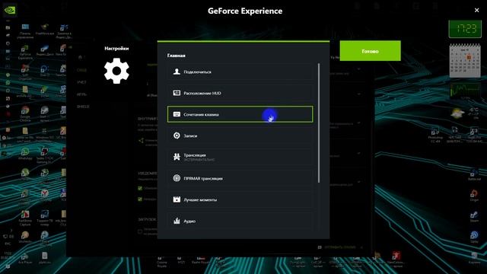The width and height of the screenshot is (487, 274).
Task: Click the home icon in GeForce window
Action: [80, 57]
